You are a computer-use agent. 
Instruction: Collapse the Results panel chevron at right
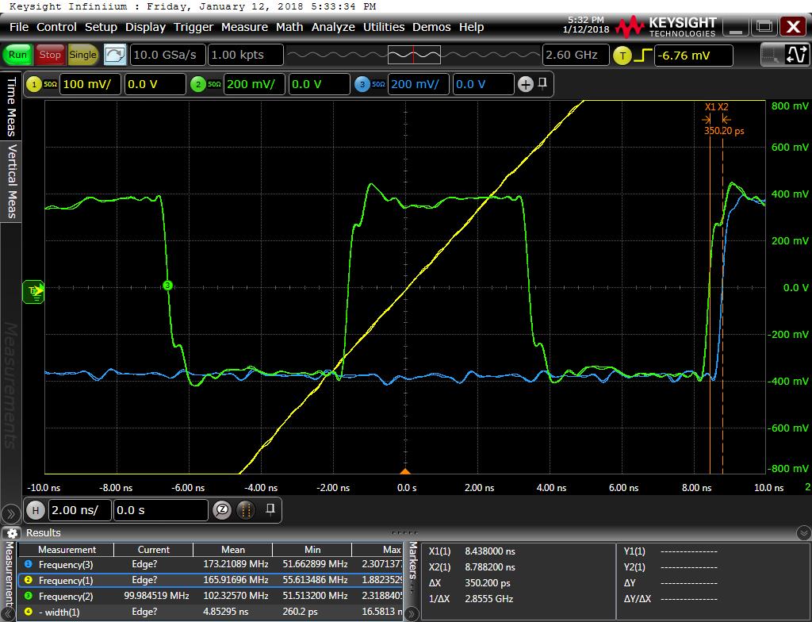804,533
